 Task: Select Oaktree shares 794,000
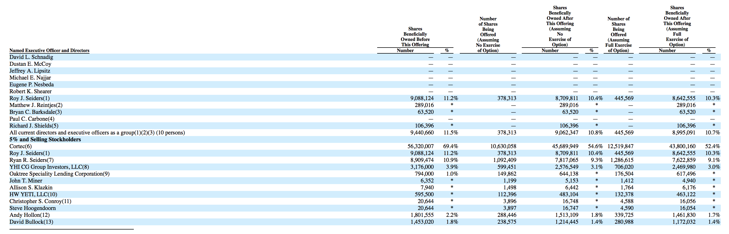pyautogui.click(x=424, y=174)
